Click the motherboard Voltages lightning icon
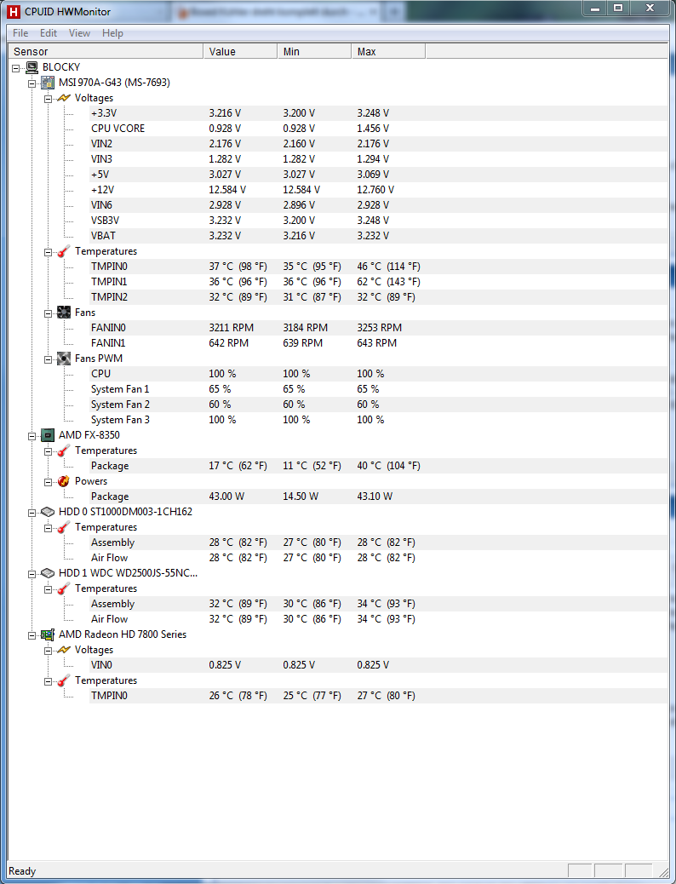 click(x=64, y=98)
